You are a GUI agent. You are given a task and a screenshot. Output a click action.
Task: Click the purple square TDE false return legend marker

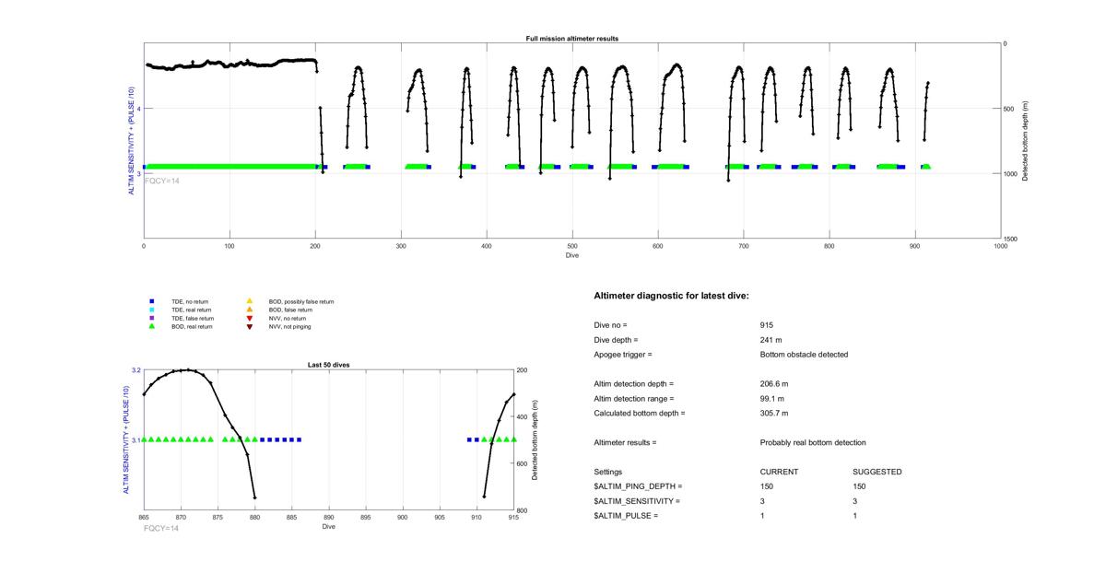pyautogui.click(x=152, y=318)
